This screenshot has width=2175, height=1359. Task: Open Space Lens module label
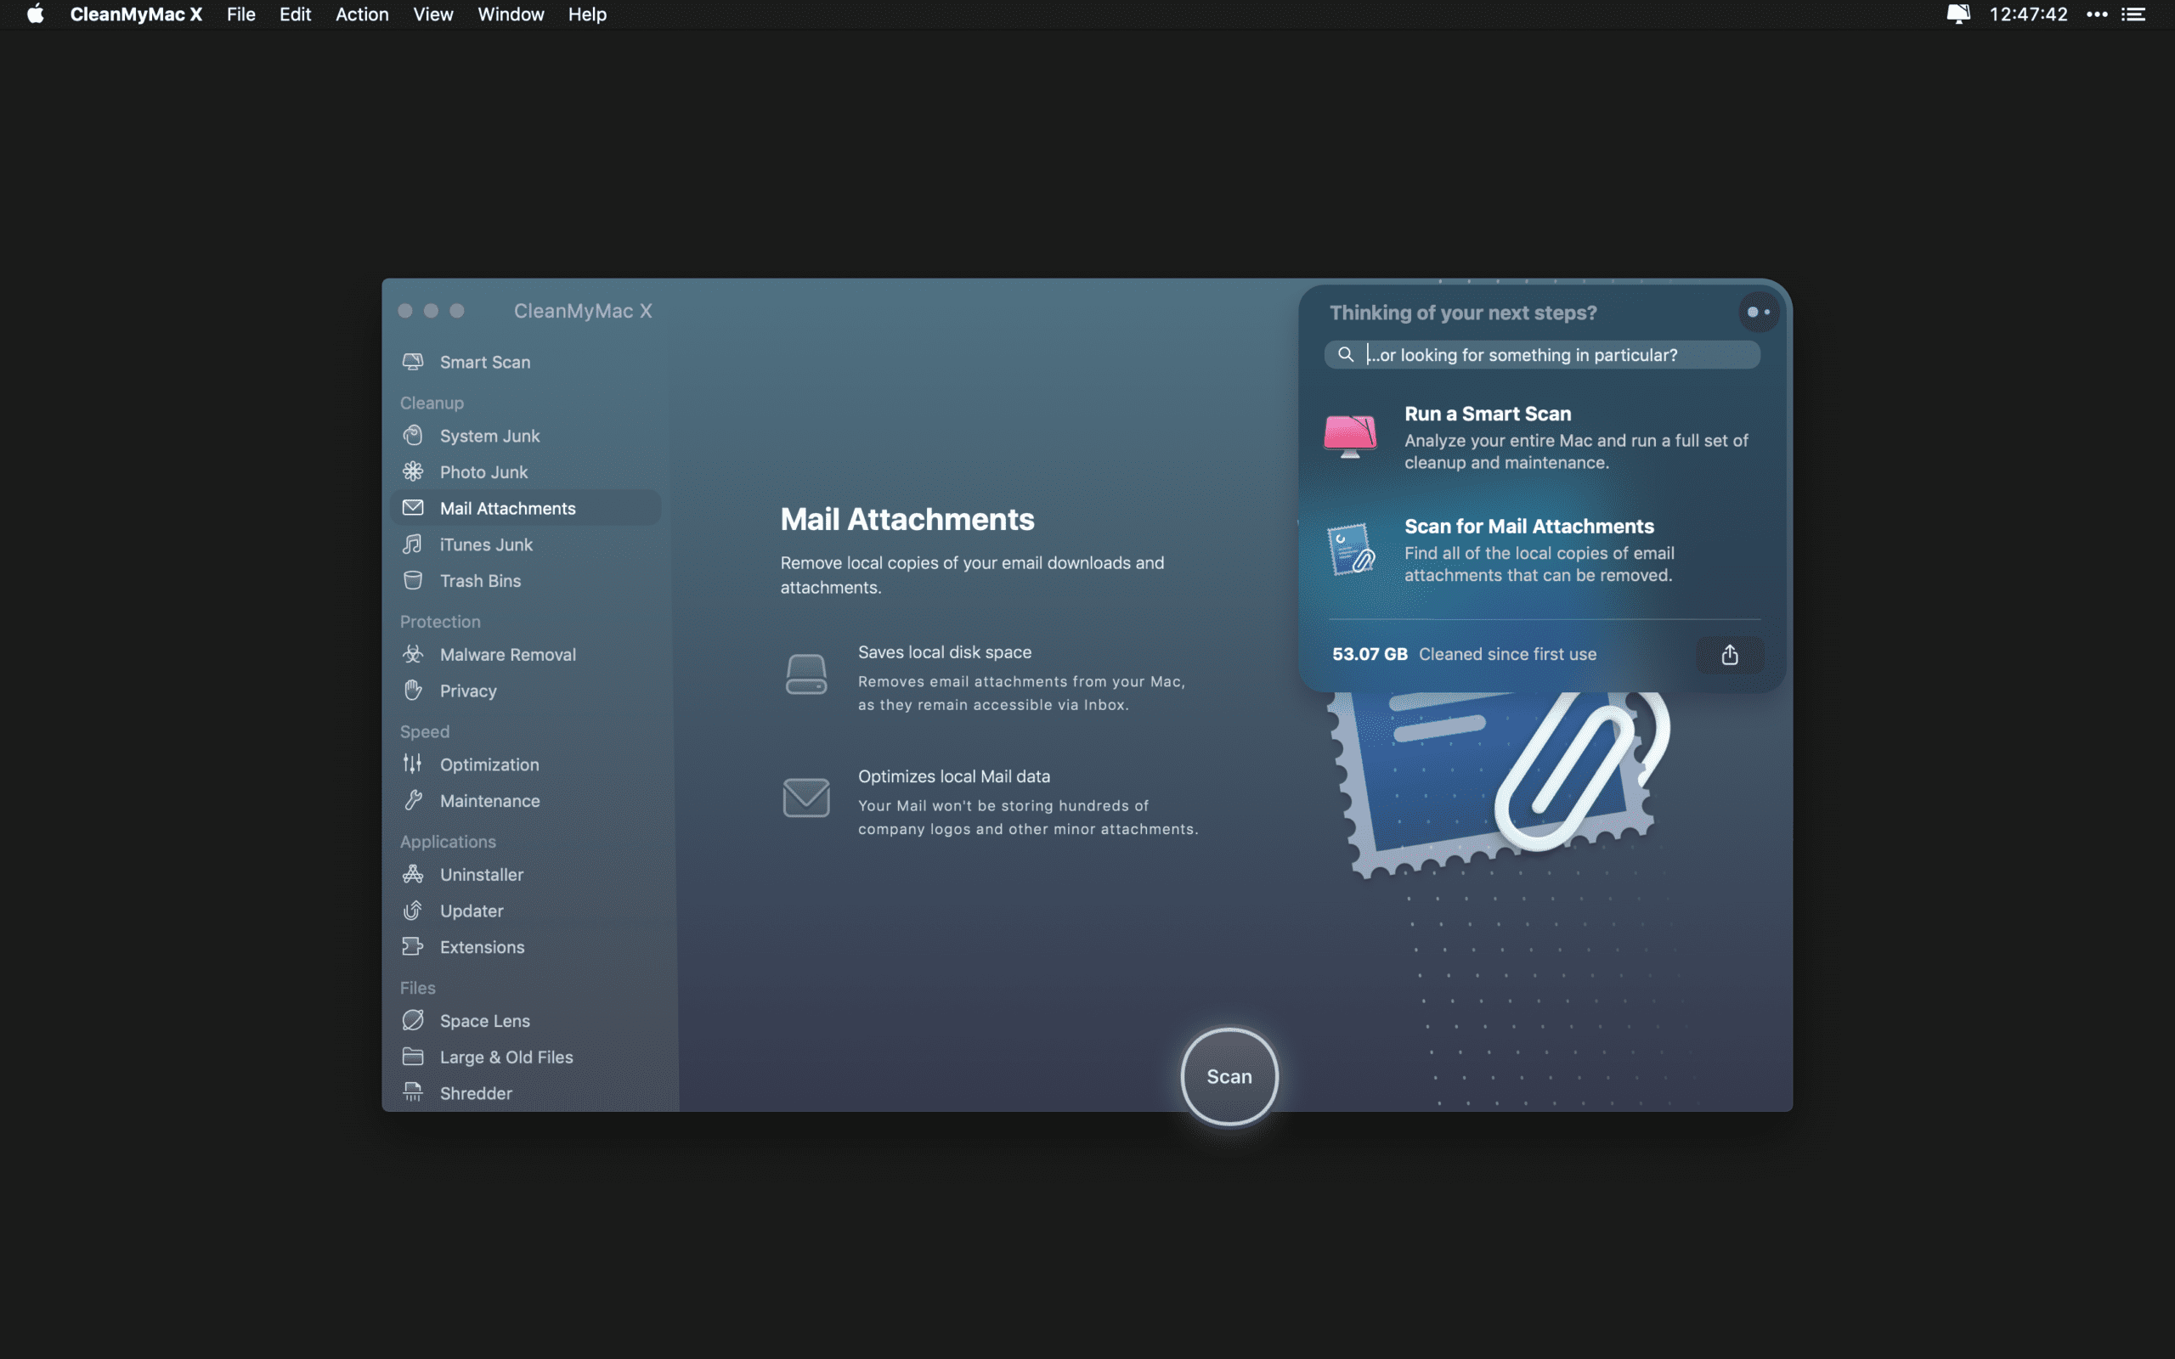[x=484, y=1020]
